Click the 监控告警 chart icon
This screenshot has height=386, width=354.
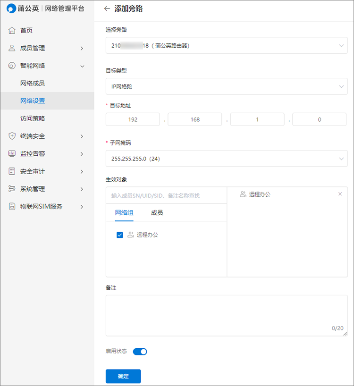coord(12,154)
